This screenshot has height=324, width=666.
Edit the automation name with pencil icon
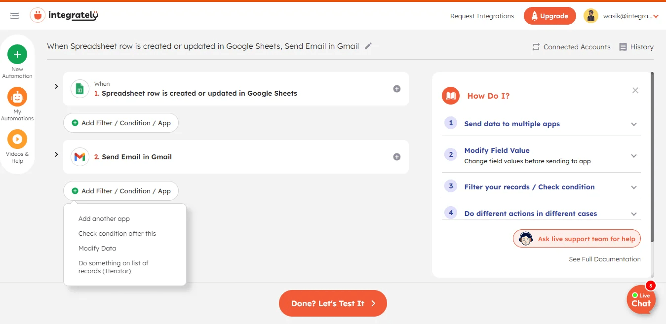(368, 46)
